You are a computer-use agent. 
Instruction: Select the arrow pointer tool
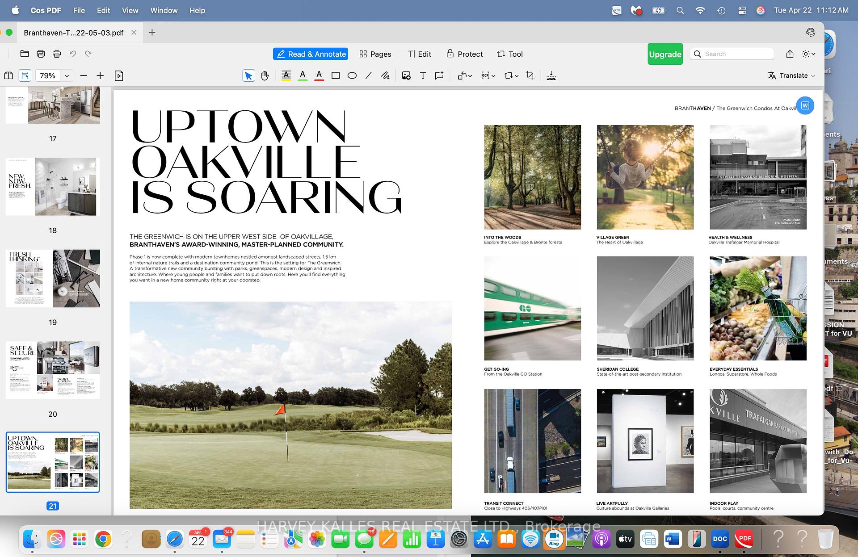248,76
